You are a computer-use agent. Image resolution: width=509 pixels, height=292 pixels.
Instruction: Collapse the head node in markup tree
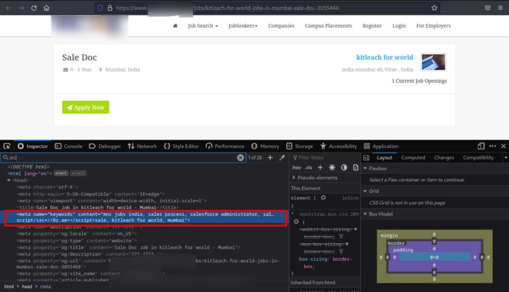point(8,180)
